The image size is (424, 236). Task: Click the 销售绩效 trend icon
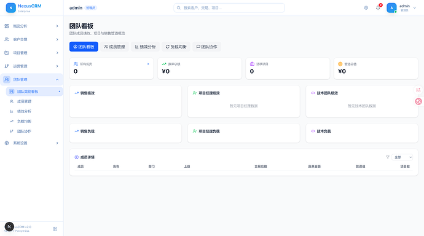77,93
